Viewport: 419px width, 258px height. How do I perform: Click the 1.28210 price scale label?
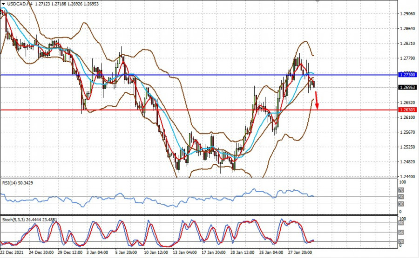tap(407, 44)
